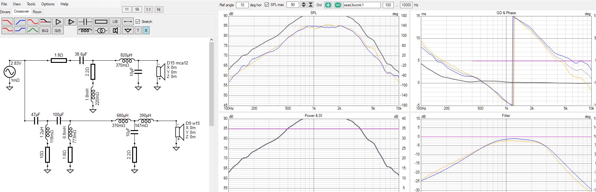The width and height of the screenshot is (596, 192).
Task: Toggle the SPL max checkbox
Action: (267, 5)
